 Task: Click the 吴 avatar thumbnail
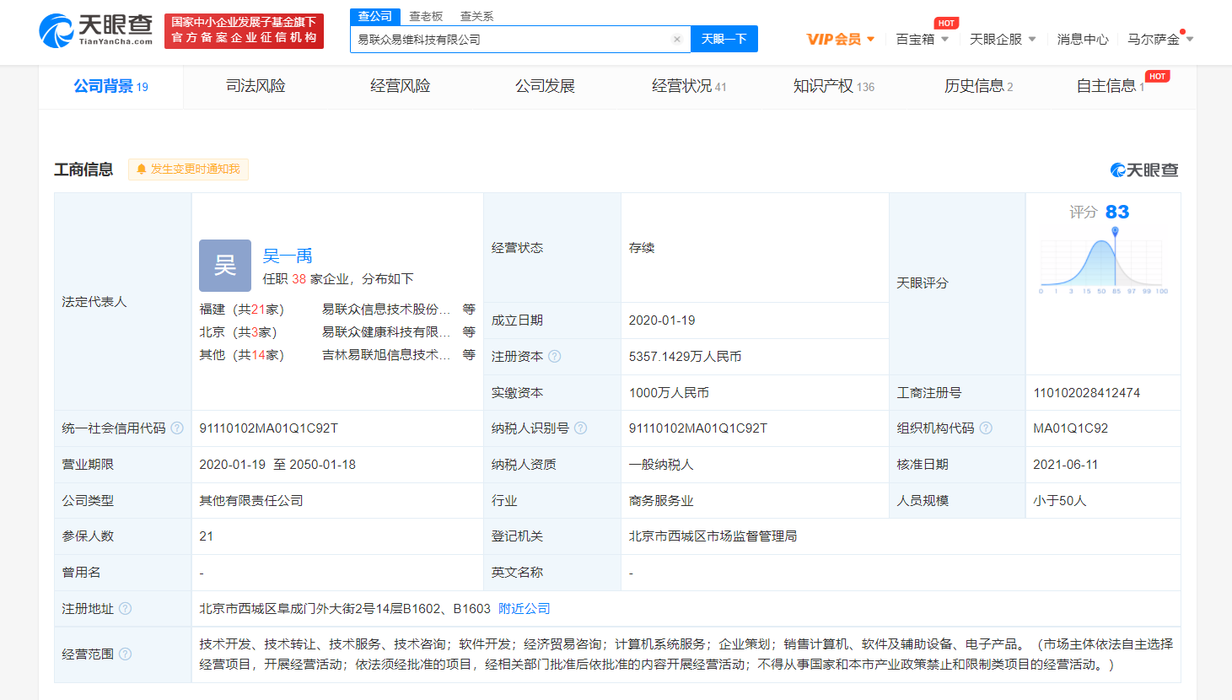[x=225, y=266]
